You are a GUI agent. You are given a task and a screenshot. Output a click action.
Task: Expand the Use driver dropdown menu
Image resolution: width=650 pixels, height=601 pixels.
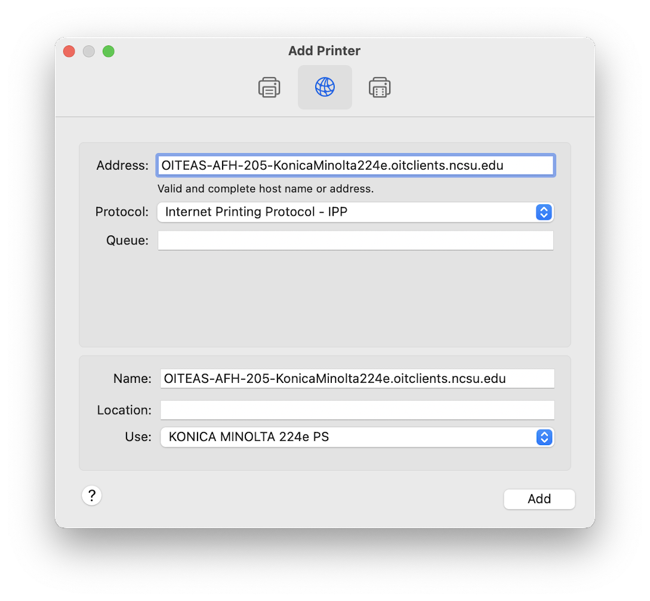point(357,437)
